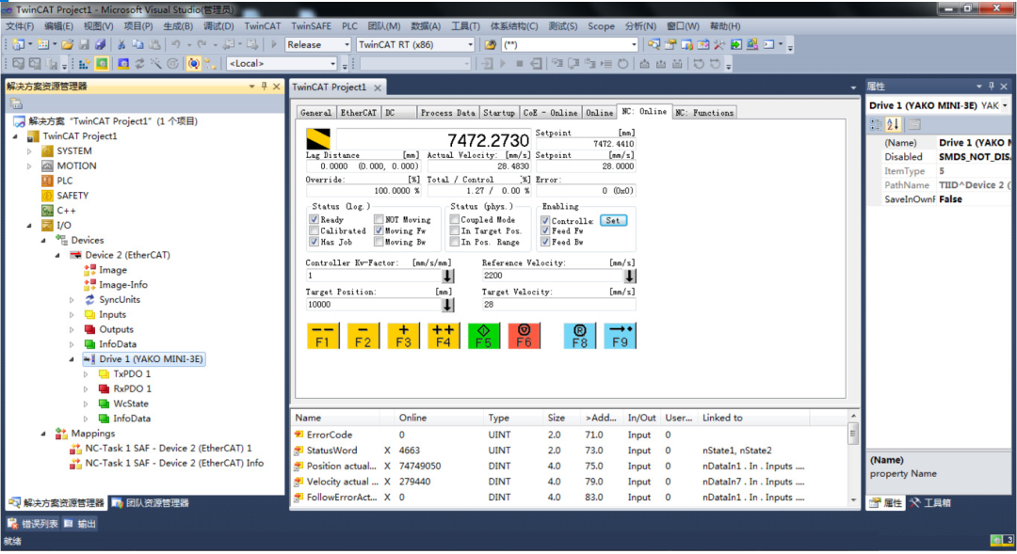The image size is (1017, 554).
Task: Click the F8 reset button
Action: click(580, 336)
